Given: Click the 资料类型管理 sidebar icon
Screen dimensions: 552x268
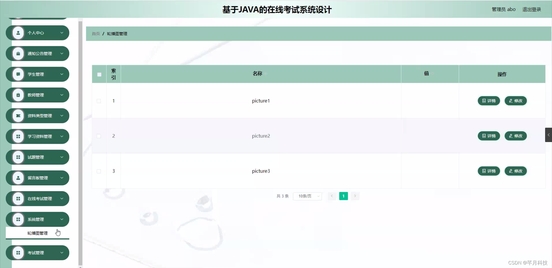Looking at the screenshot, I should [18, 116].
